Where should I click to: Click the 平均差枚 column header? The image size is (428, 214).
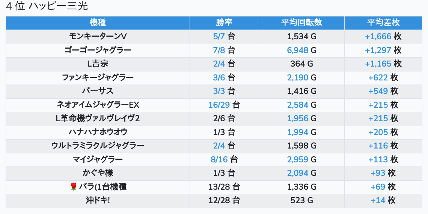point(383,22)
